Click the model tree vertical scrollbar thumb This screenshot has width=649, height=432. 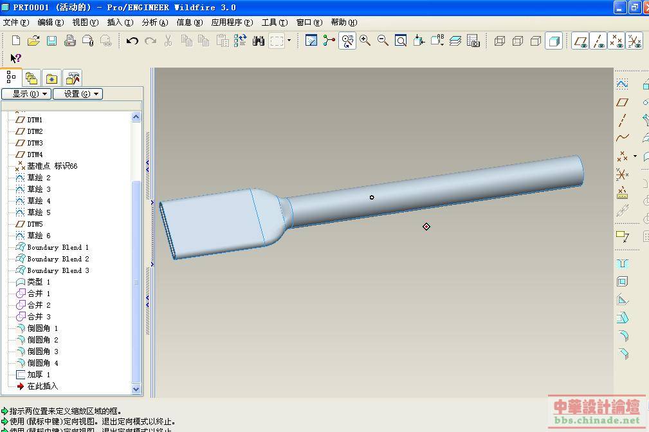click(x=136, y=281)
